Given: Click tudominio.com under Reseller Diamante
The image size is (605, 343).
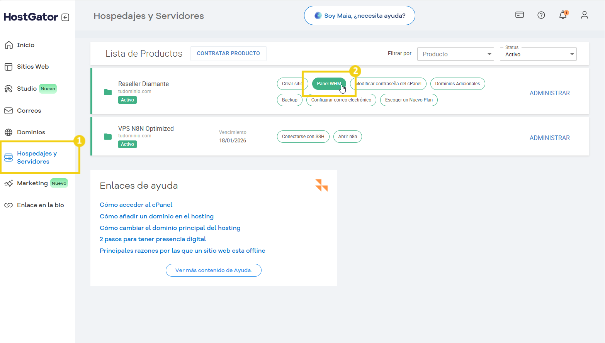Looking at the screenshot, I should pos(135,91).
